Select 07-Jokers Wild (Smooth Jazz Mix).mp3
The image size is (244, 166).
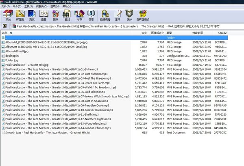coord(68,96)
